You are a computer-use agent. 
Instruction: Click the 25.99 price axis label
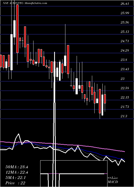pyautogui.click(x=125, y=13)
